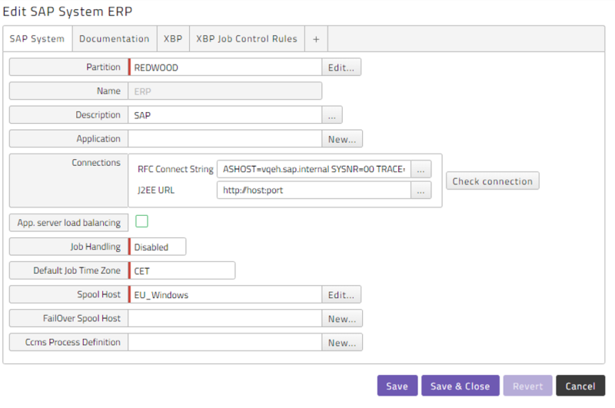Click the Partition label
Screen dimensions: 615x408
(103, 67)
